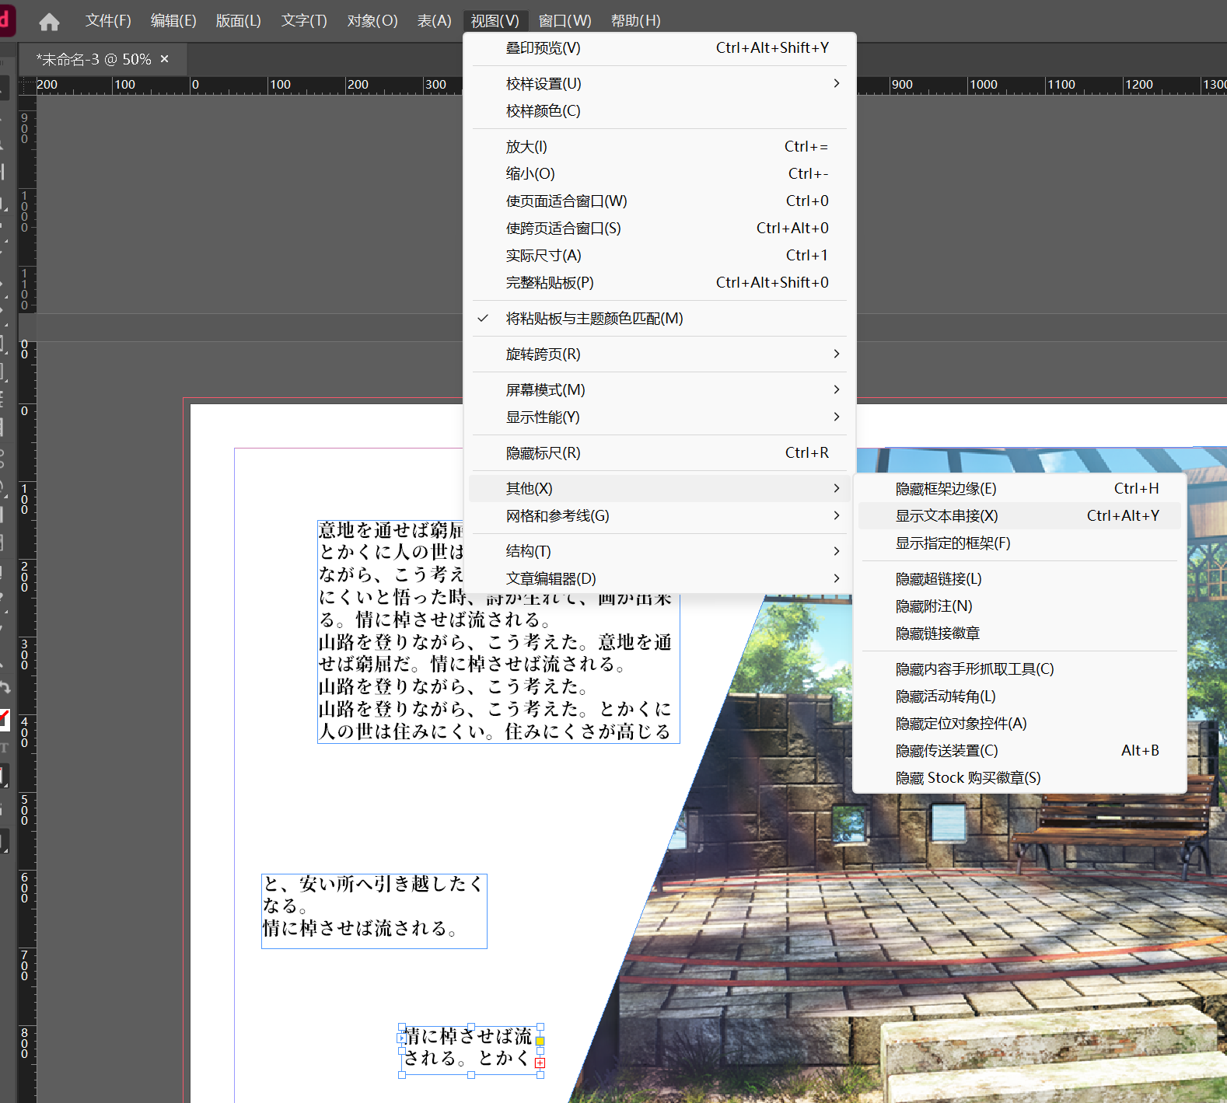Click the yellow live corner square handle
Viewport: 1227px width, 1103px height.
[x=540, y=1041]
